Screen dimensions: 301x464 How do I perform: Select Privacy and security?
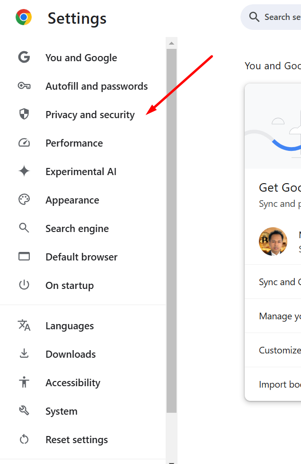(x=90, y=115)
